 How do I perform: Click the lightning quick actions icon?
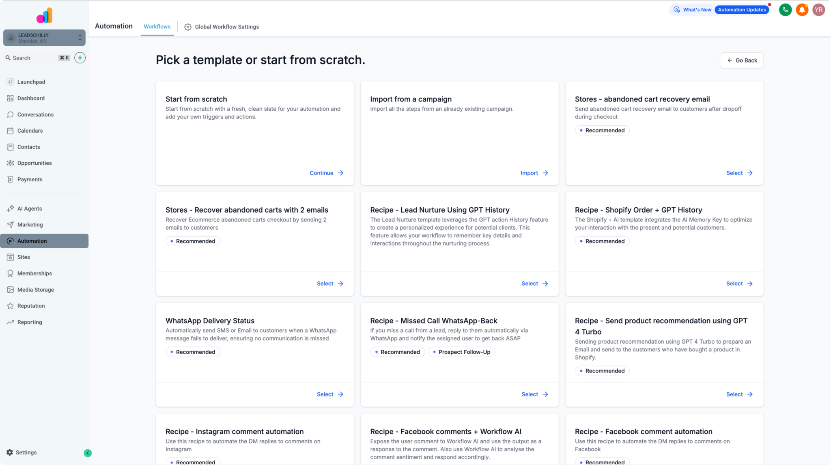tap(80, 58)
